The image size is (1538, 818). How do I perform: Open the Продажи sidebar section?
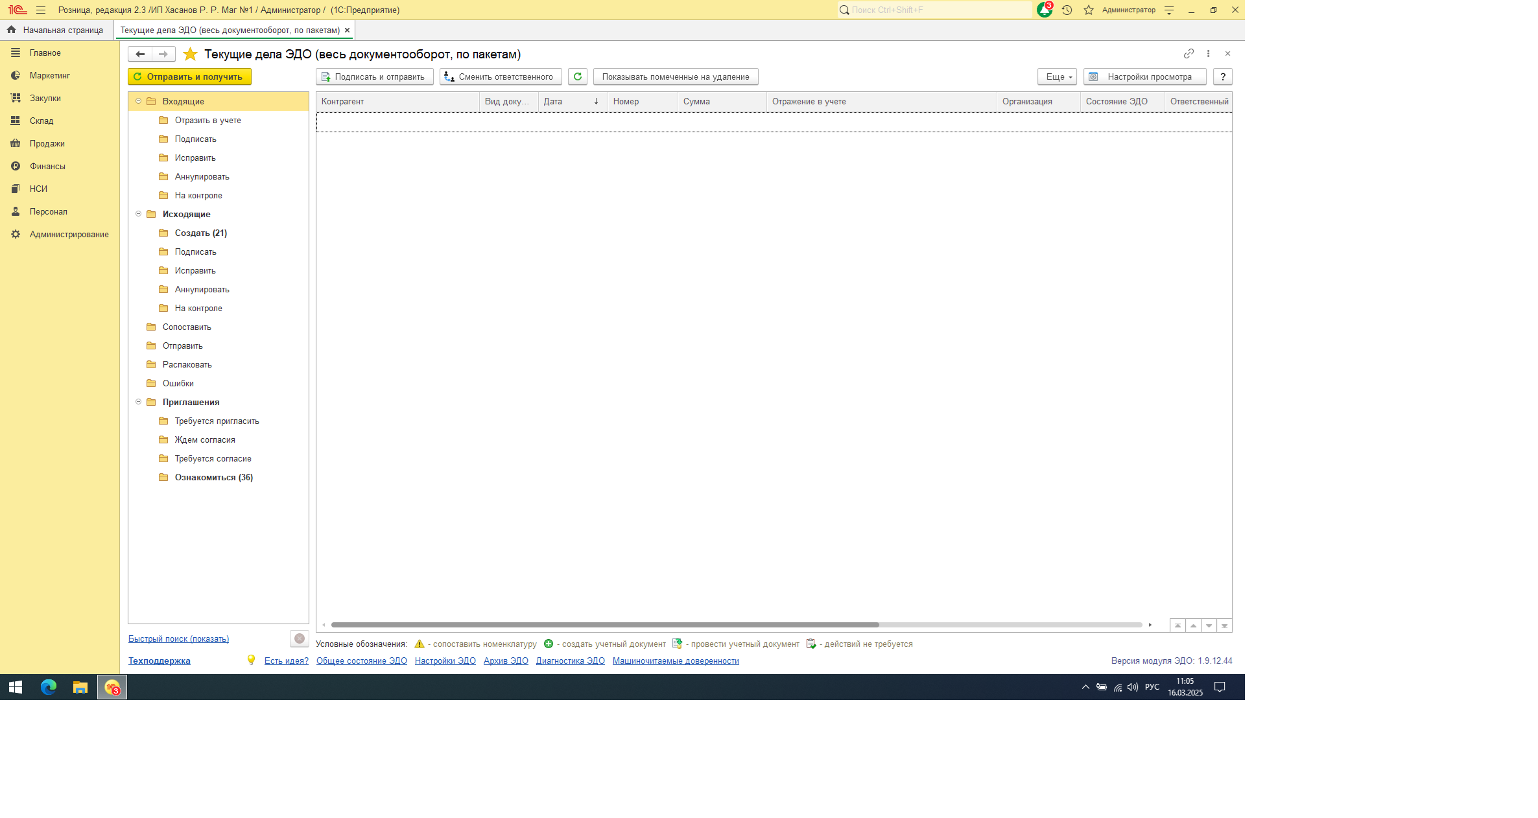[x=47, y=144]
